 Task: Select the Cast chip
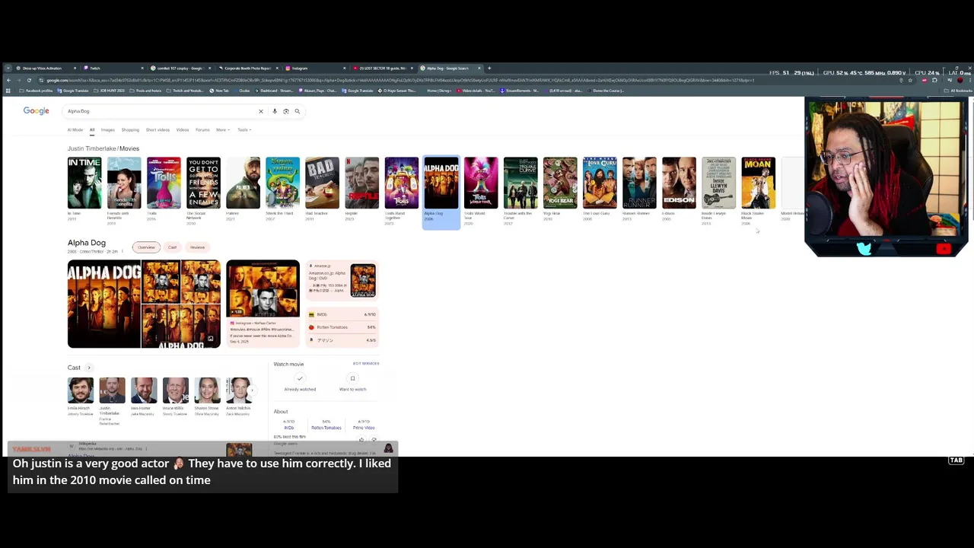coord(172,247)
